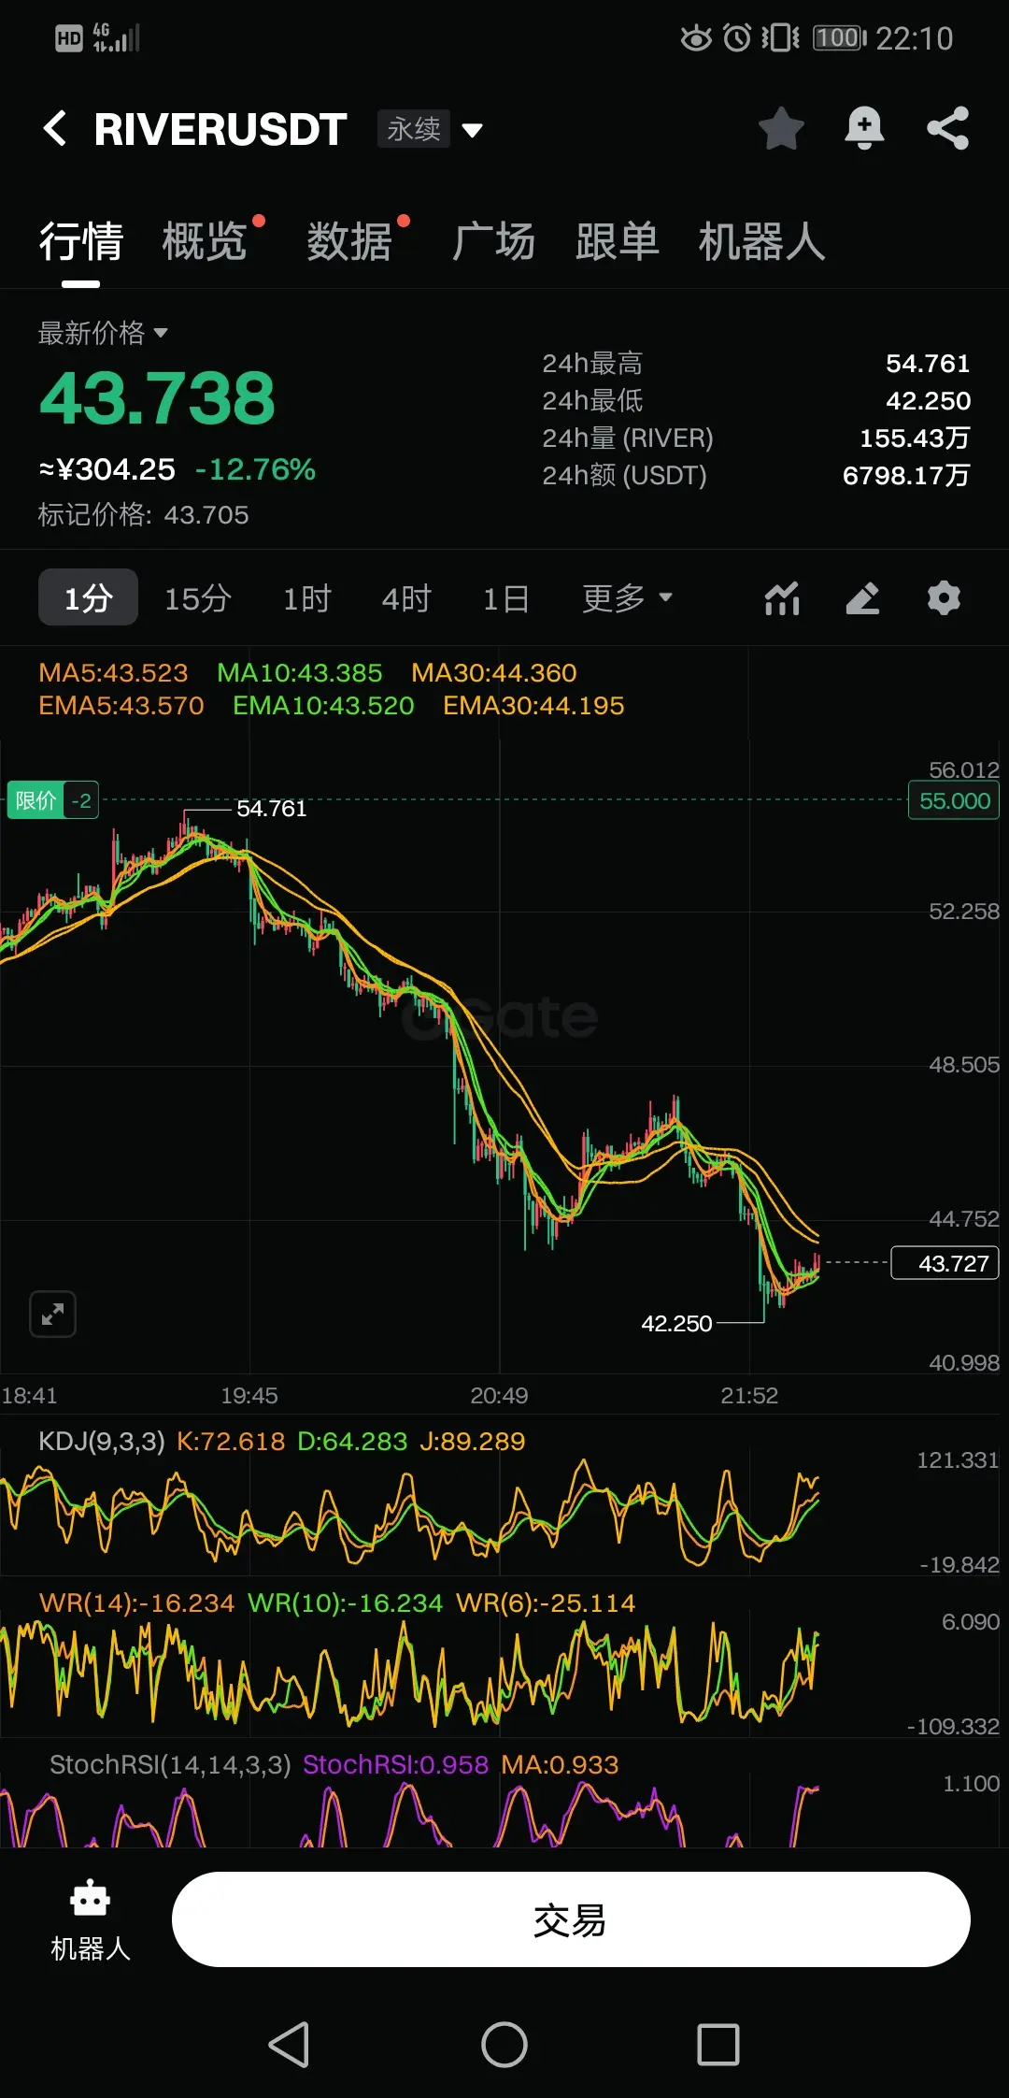Tap the 55.000 limit price label
This screenshot has height=2098, width=1009.
[x=954, y=801]
